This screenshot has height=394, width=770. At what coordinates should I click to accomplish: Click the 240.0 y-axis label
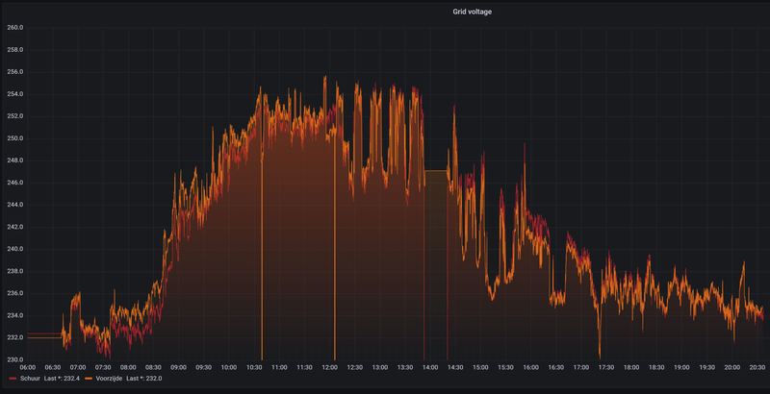click(x=15, y=249)
